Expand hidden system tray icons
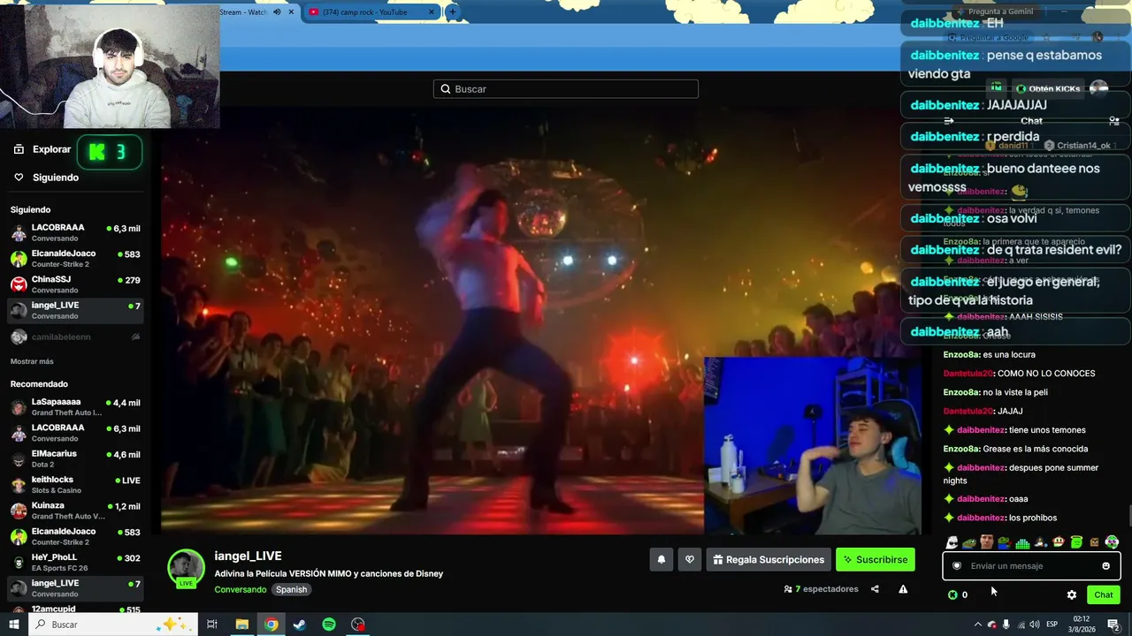Viewport: 1132px width, 636px height. (977, 625)
